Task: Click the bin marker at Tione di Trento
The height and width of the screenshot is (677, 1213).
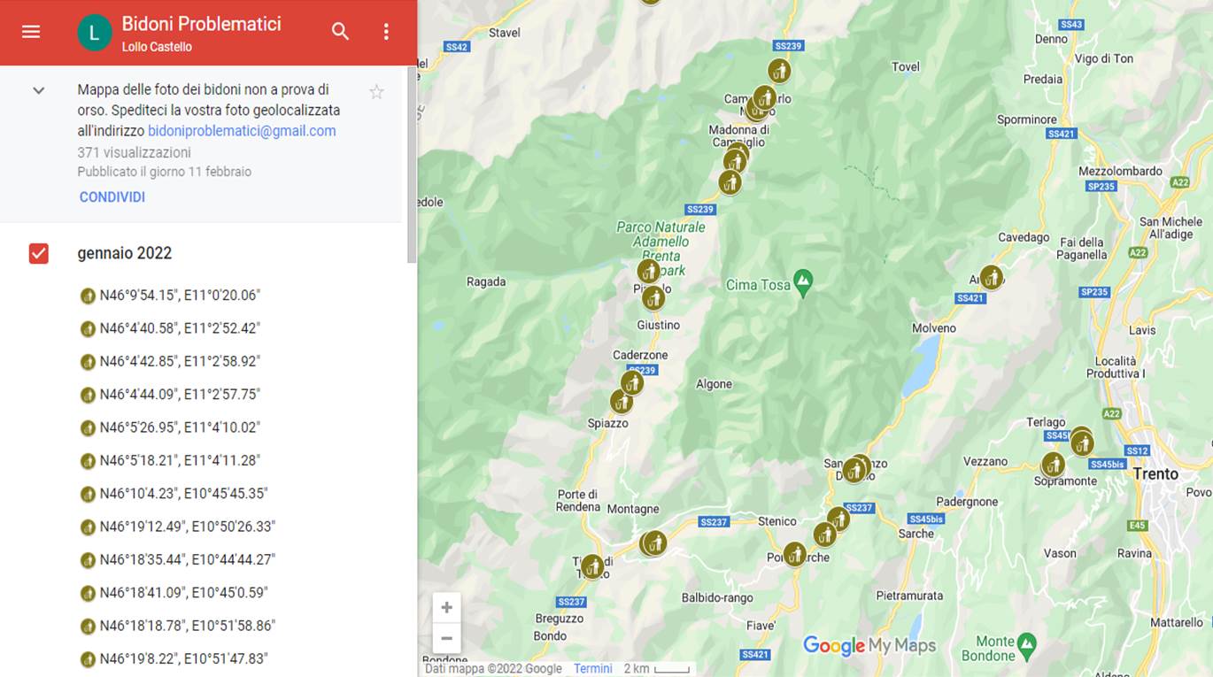Action: click(x=592, y=566)
